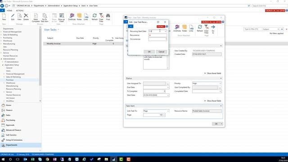
Task: Click the Occurrences input field
Action: (x=157, y=39)
